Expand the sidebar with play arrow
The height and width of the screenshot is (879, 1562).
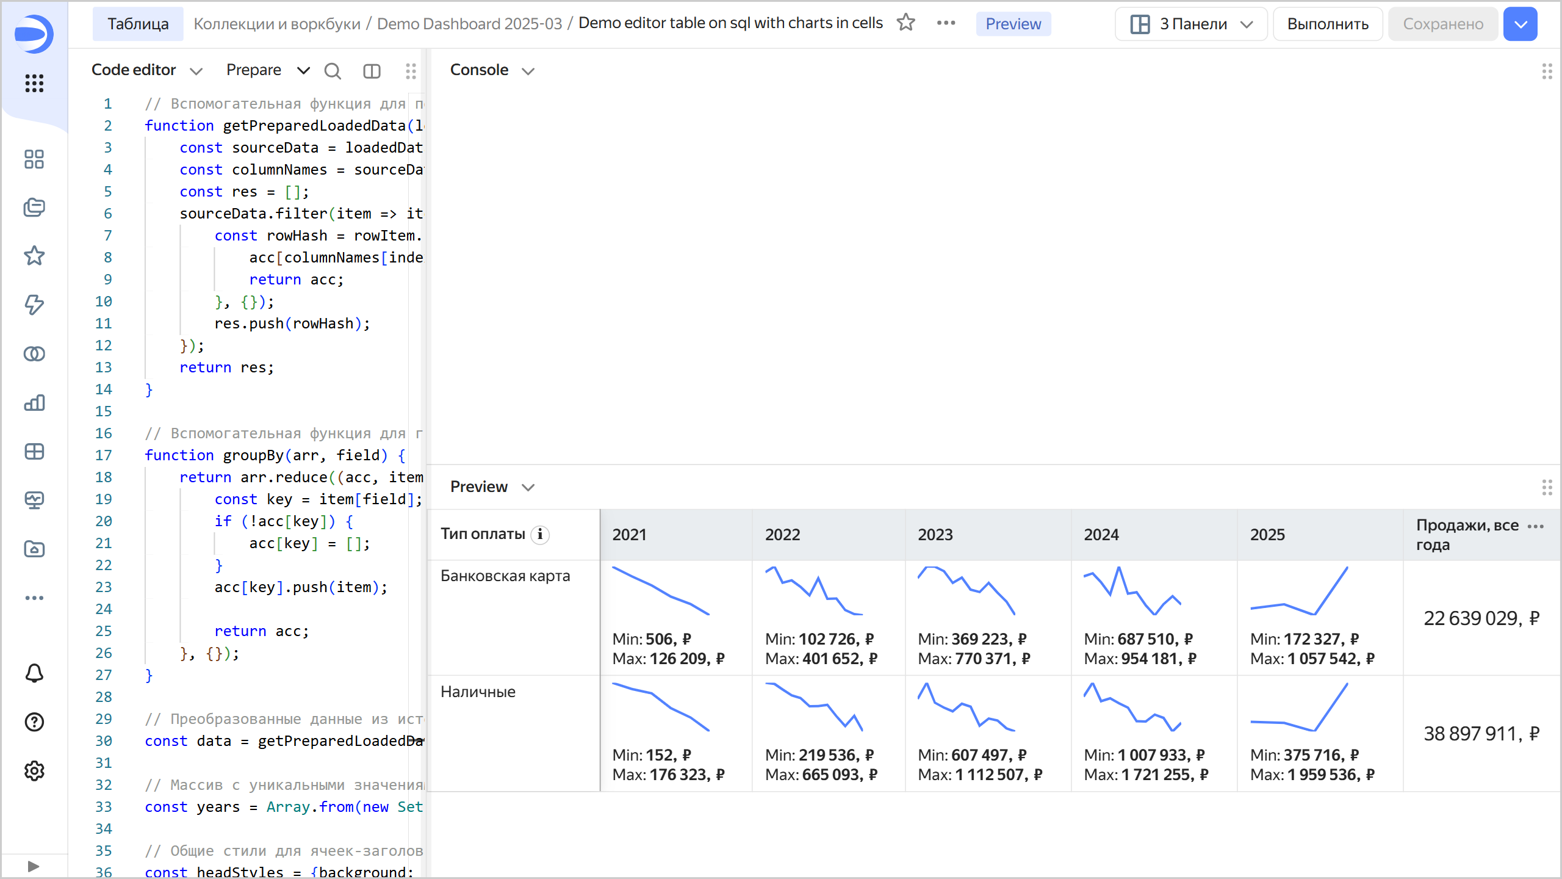click(34, 866)
